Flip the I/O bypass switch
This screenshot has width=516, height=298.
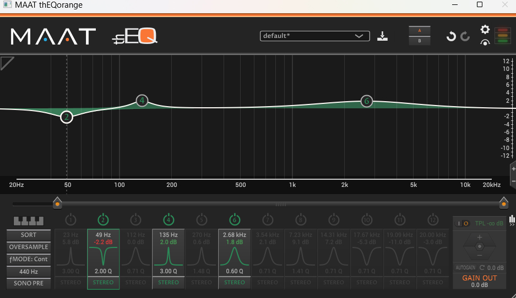463,223
